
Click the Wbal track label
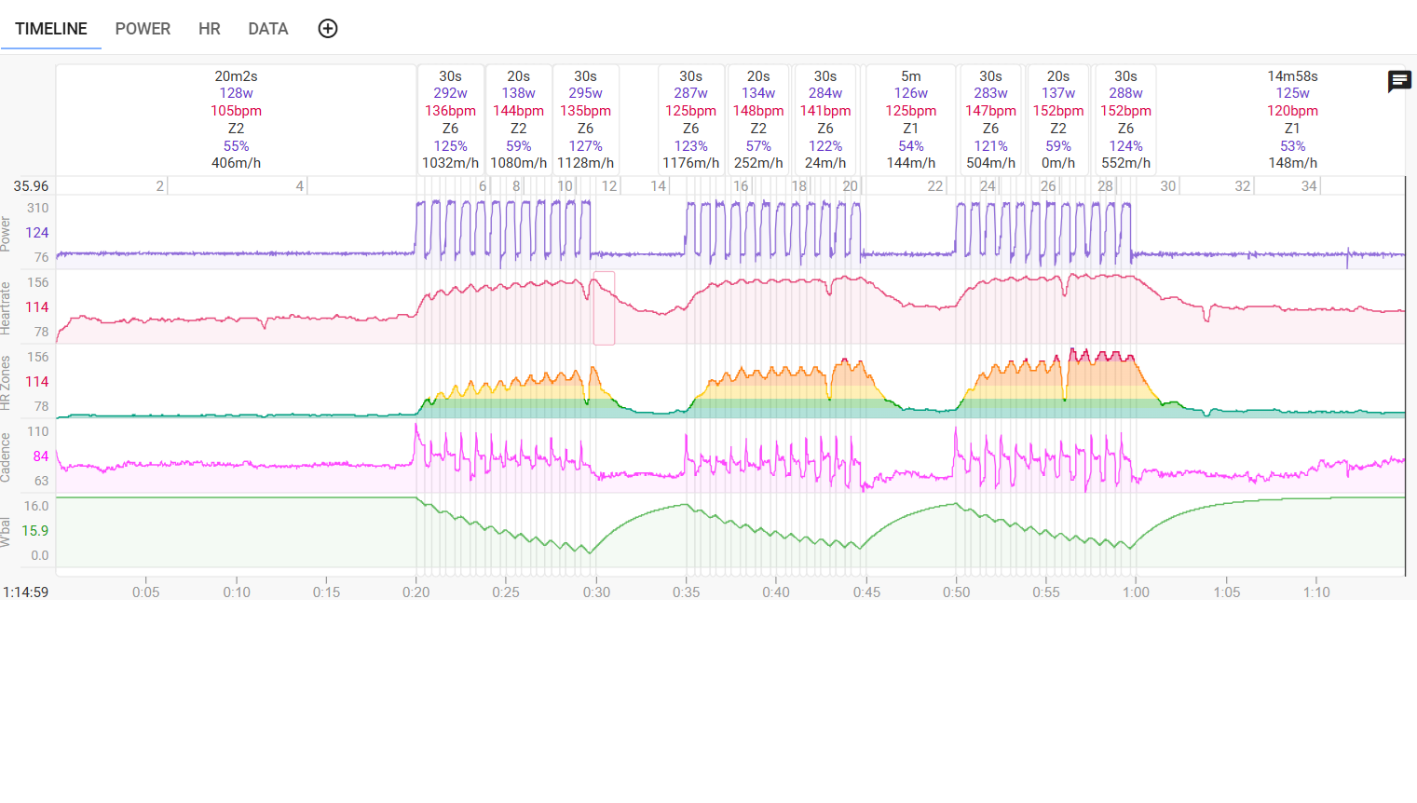point(6,531)
